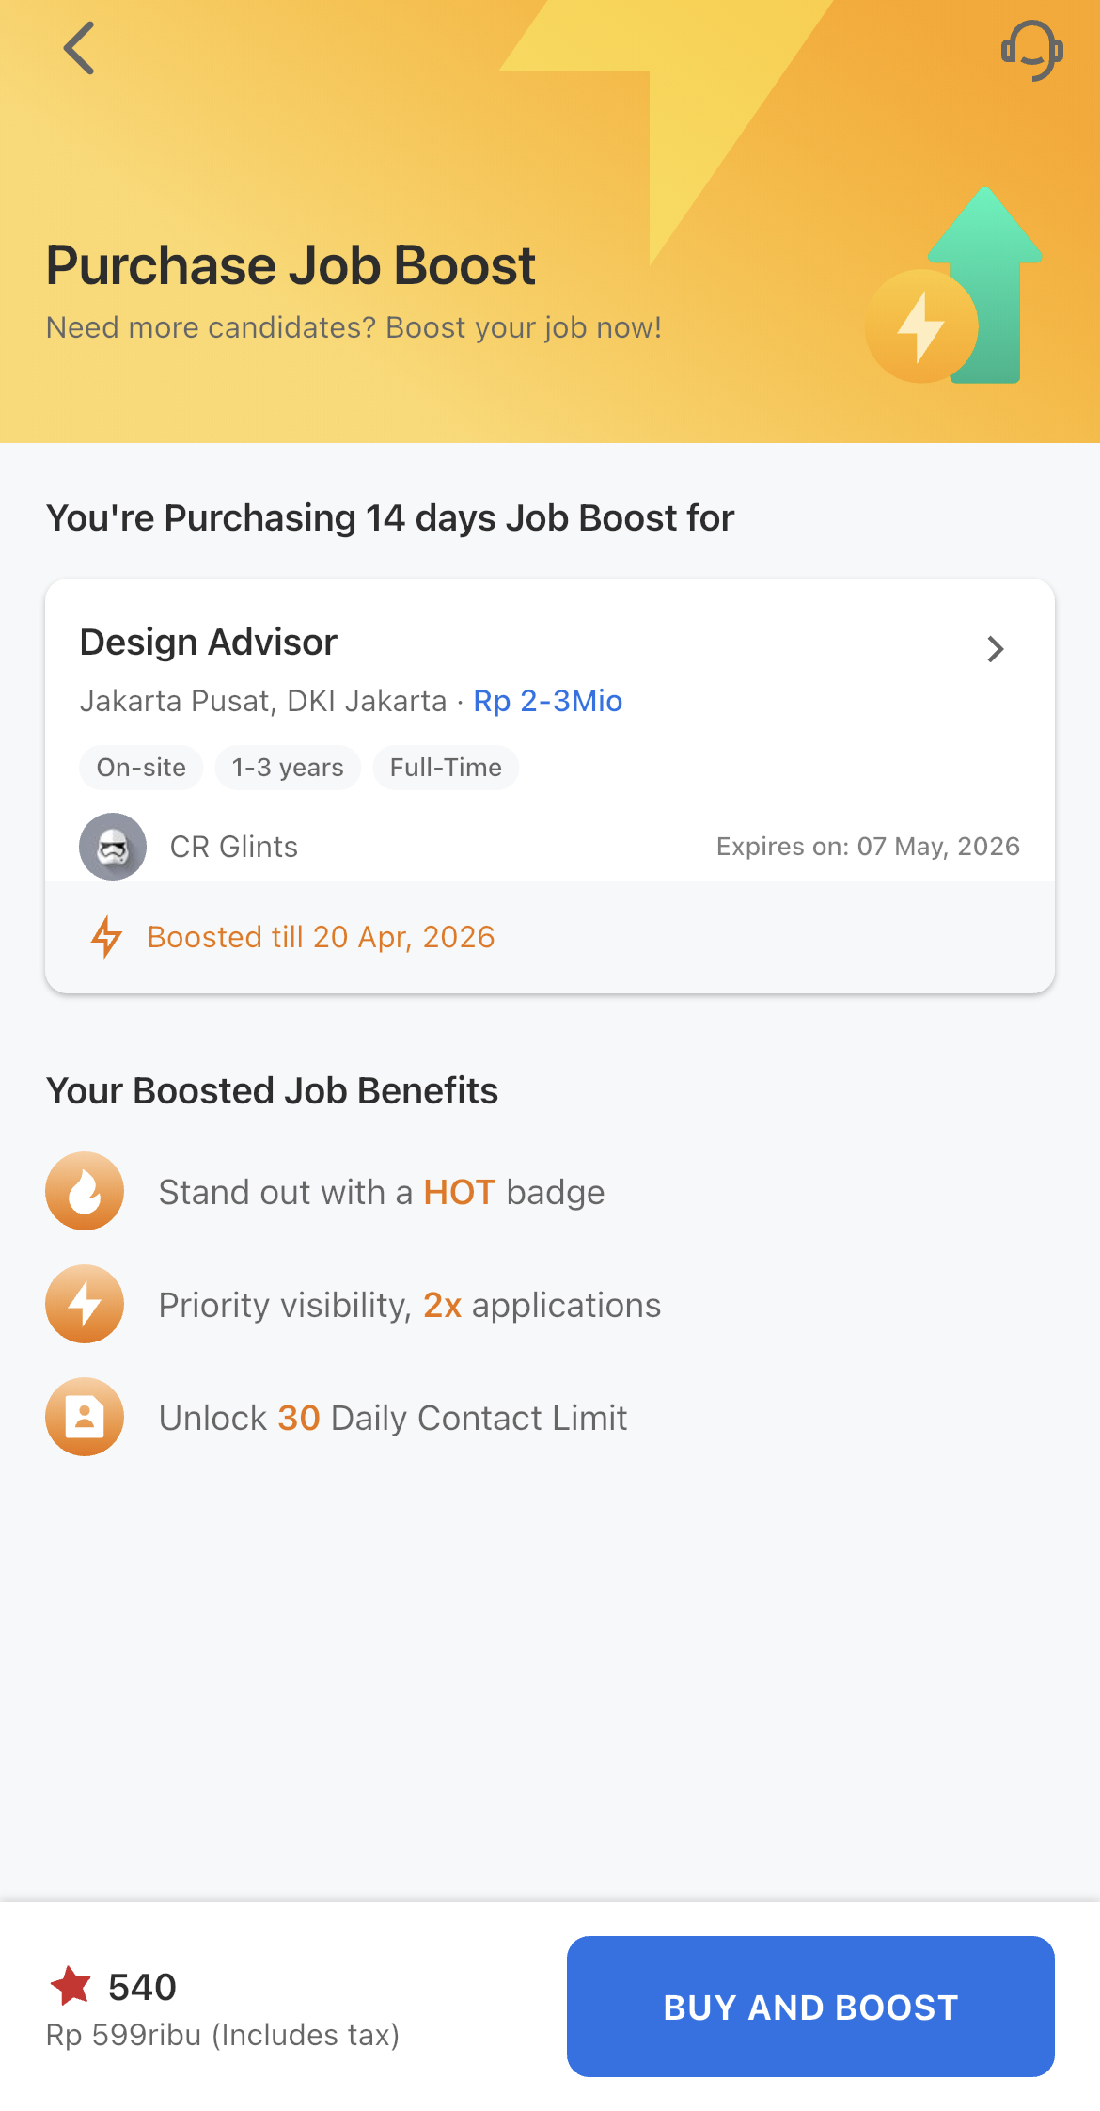Click the CR Glints company avatar
Image resolution: width=1100 pixels, height=2111 pixels.
coord(113,847)
